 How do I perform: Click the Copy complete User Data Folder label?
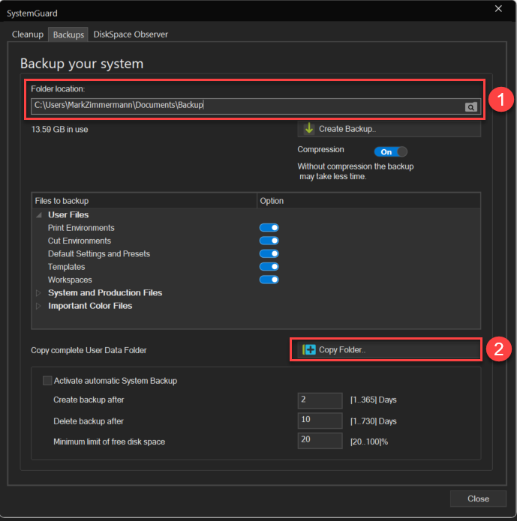tap(89, 350)
